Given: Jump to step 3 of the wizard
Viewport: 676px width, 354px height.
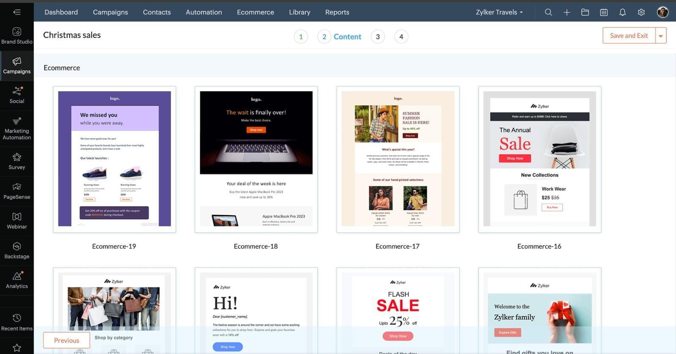Looking at the screenshot, I should (x=378, y=37).
